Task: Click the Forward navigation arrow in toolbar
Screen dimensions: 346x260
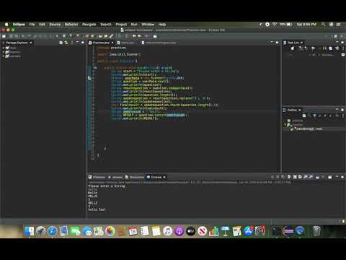Action: tap(139, 36)
